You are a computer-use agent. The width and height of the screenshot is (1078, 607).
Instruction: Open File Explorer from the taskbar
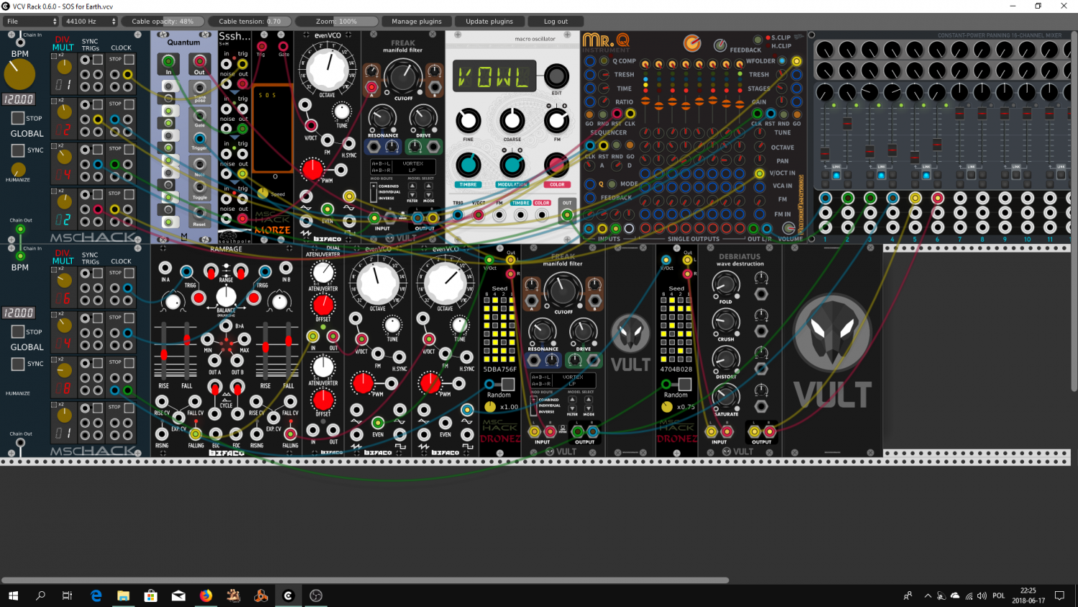pos(124,595)
